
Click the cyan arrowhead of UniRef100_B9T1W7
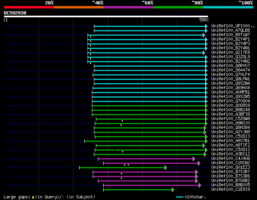204,35
